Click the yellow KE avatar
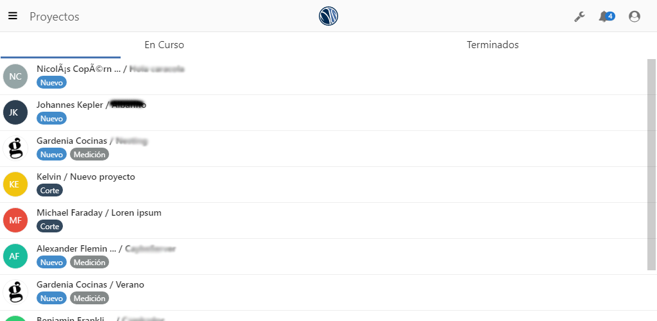Image resolution: width=657 pixels, height=321 pixels. click(15, 184)
